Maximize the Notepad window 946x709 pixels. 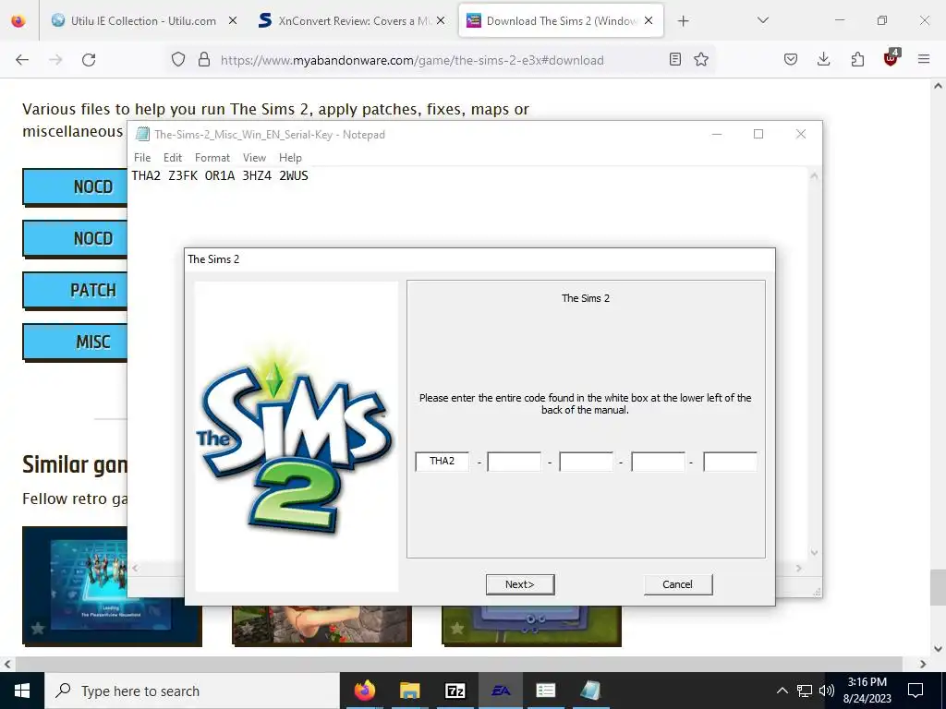pyautogui.click(x=758, y=134)
